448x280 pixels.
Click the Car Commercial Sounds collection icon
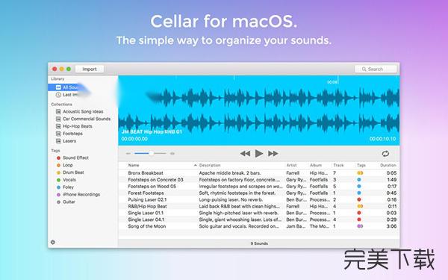pos(58,119)
